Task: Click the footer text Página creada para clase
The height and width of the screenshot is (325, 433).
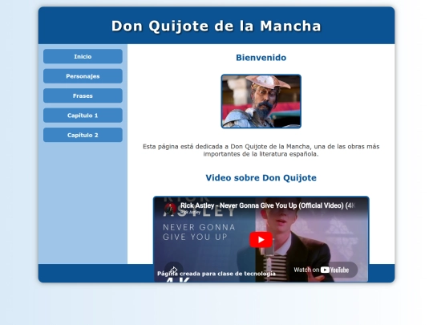Action: coord(216,274)
